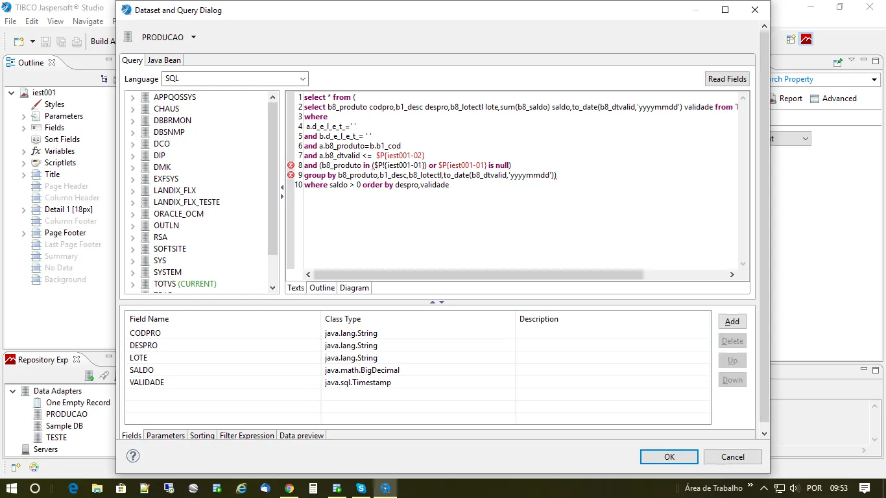Expand the SYSTEM schema node
886x498 pixels.
coord(132,272)
